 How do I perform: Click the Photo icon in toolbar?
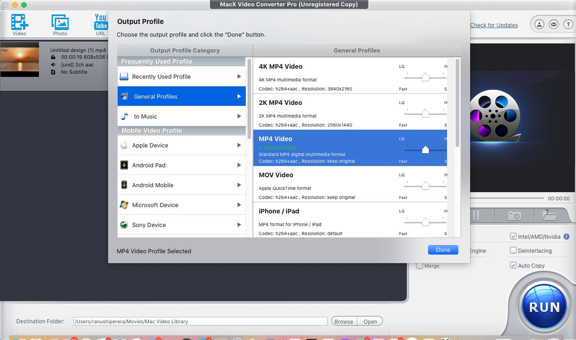coord(60,22)
